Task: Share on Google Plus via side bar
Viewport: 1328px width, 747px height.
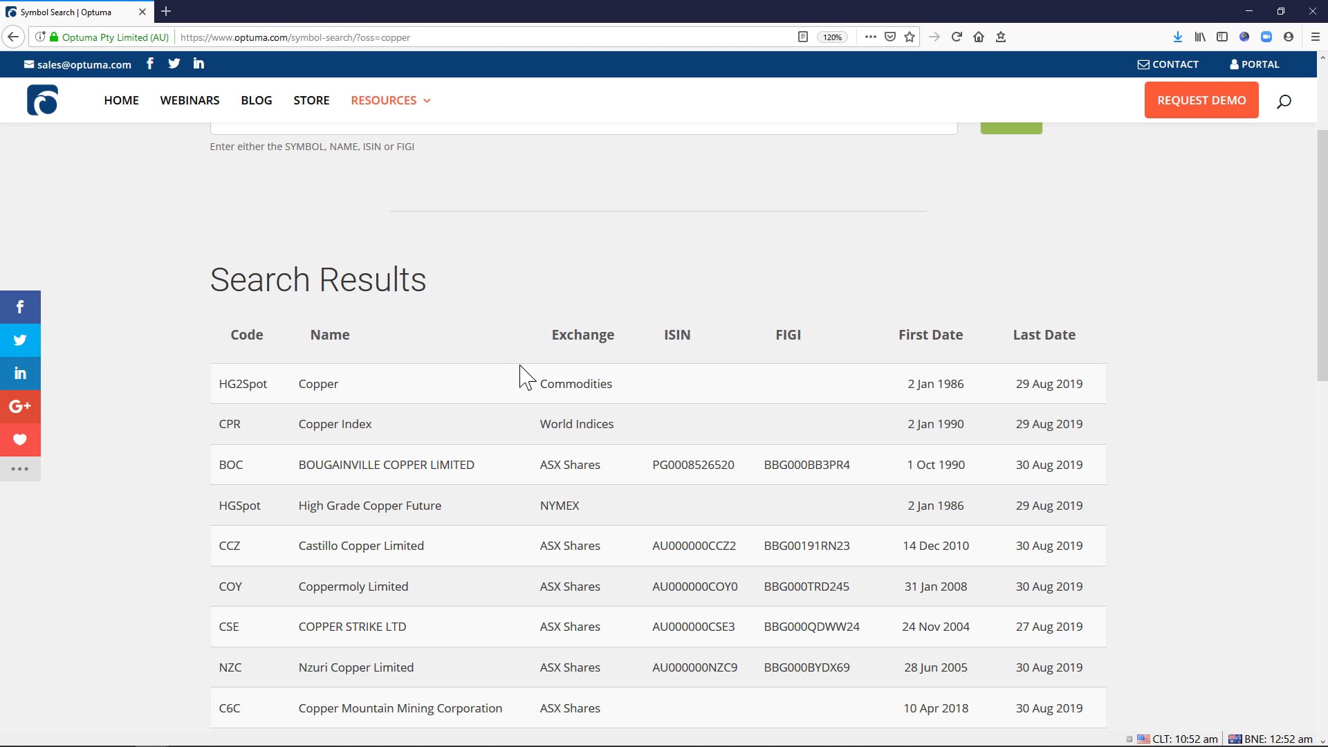Action: (x=20, y=407)
